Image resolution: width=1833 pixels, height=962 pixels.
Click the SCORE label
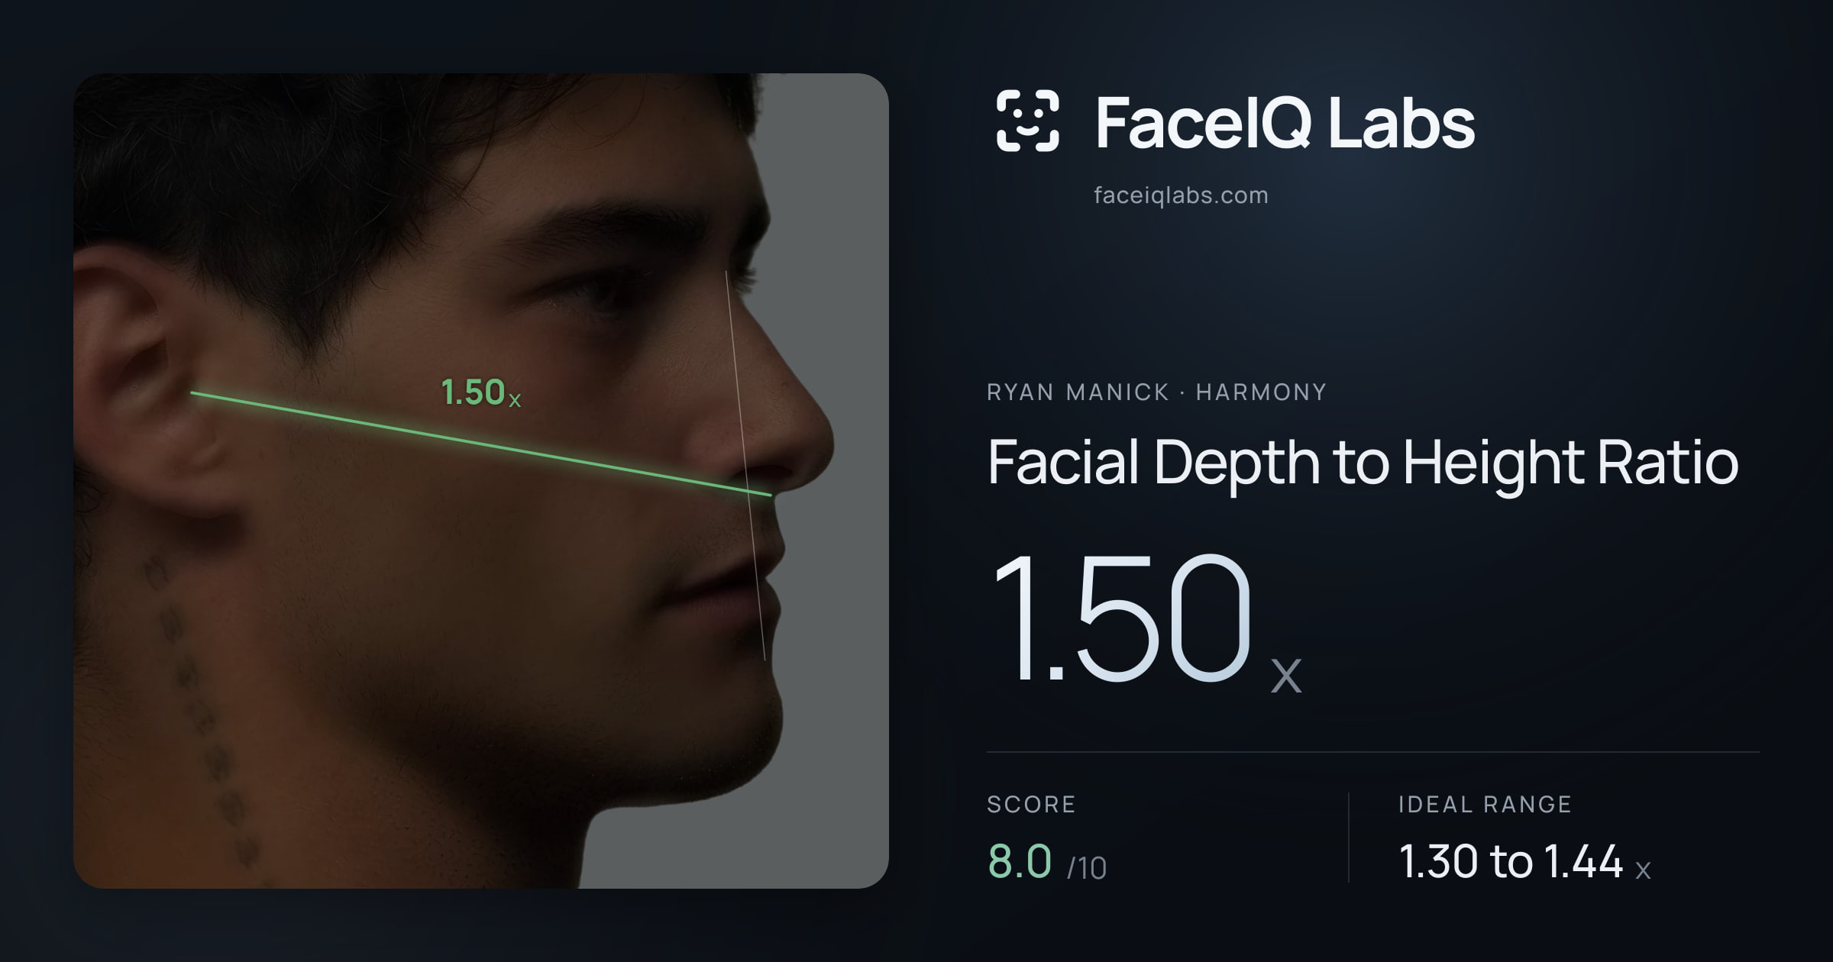pyautogui.click(x=1031, y=804)
